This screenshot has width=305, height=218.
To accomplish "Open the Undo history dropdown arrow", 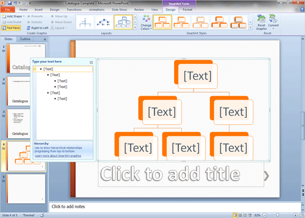I will click(x=19, y=3).
